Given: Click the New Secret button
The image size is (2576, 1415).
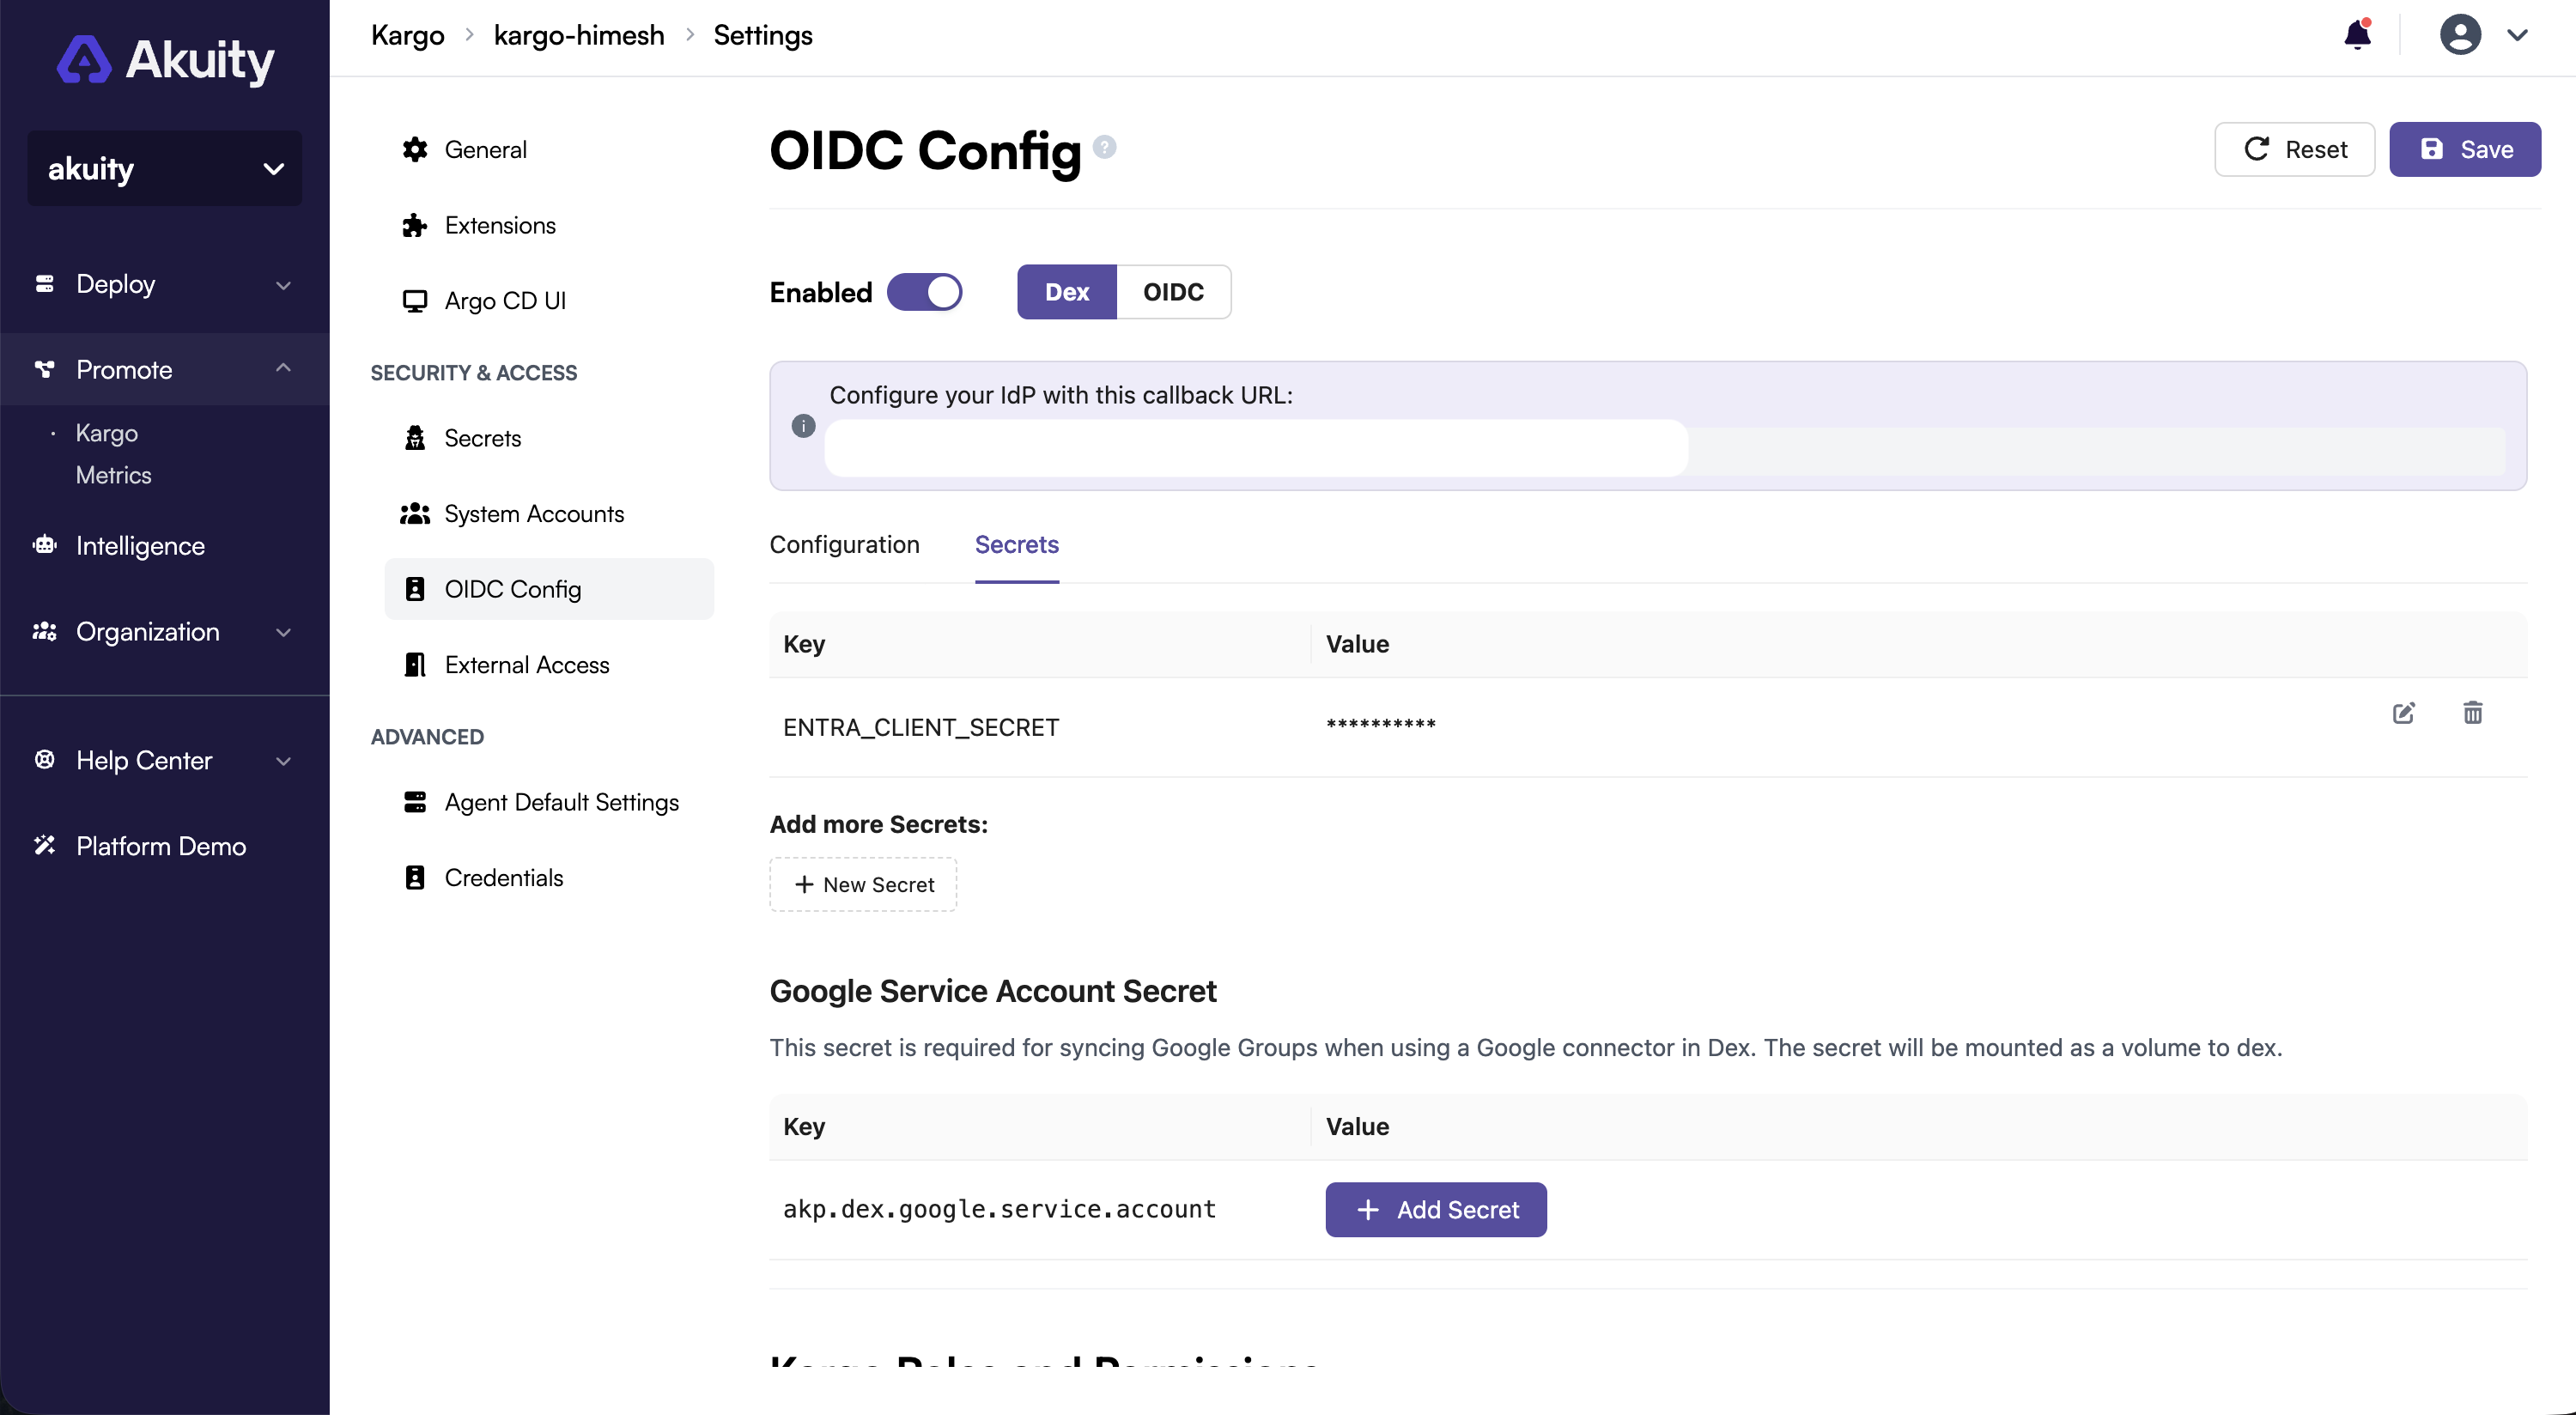Looking at the screenshot, I should click(x=863, y=884).
